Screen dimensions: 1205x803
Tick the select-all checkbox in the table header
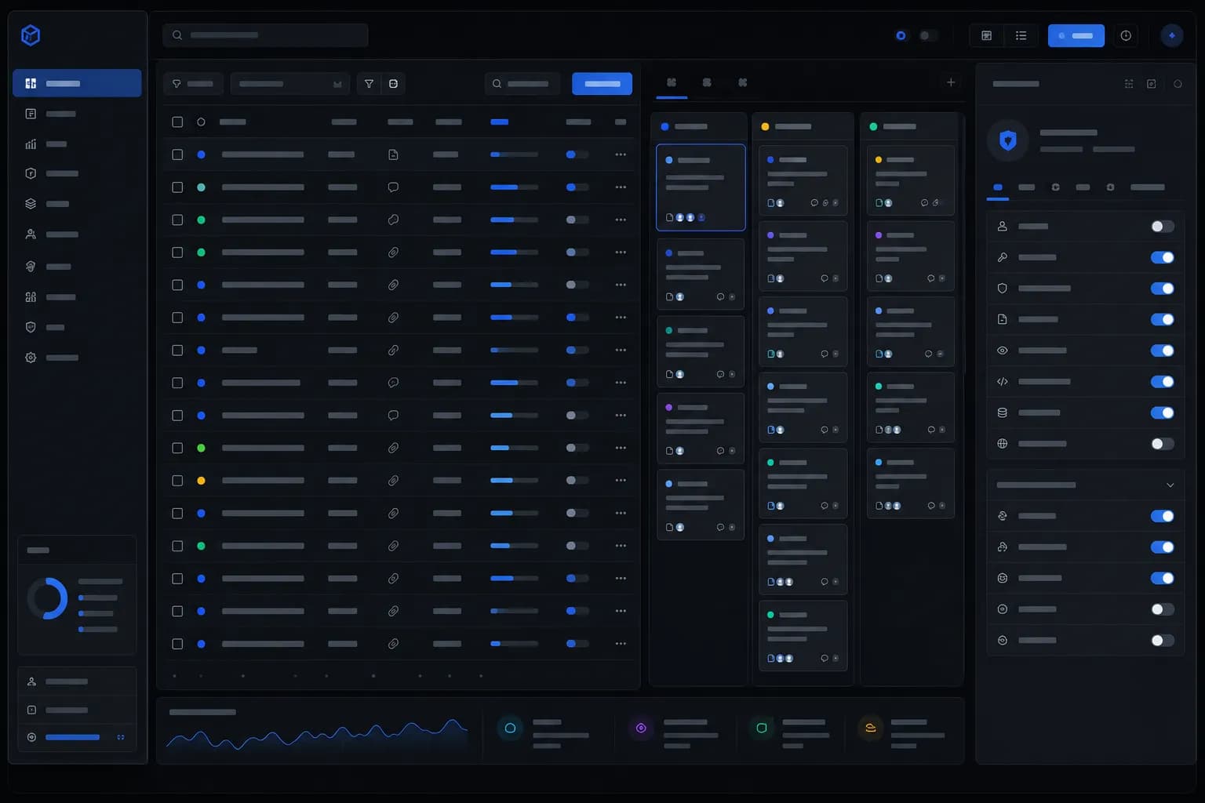point(177,122)
